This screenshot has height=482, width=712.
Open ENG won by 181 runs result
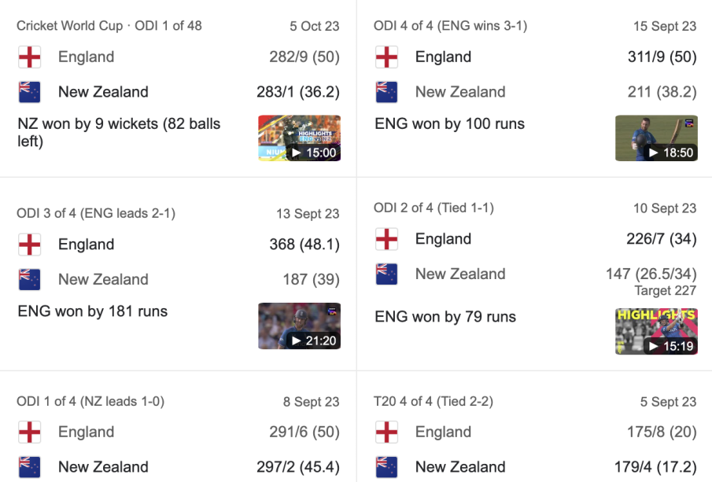[92, 311]
